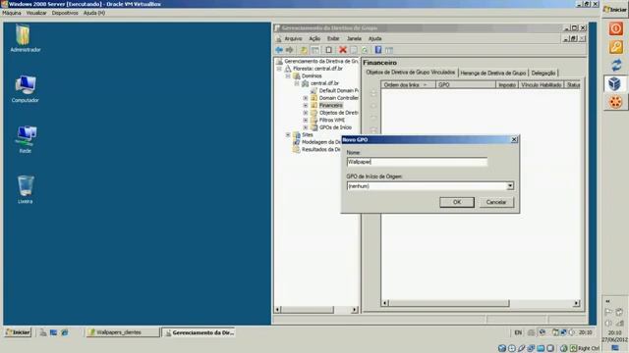The image size is (629, 353).
Task: Open the Janela menu
Action: (x=354, y=39)
